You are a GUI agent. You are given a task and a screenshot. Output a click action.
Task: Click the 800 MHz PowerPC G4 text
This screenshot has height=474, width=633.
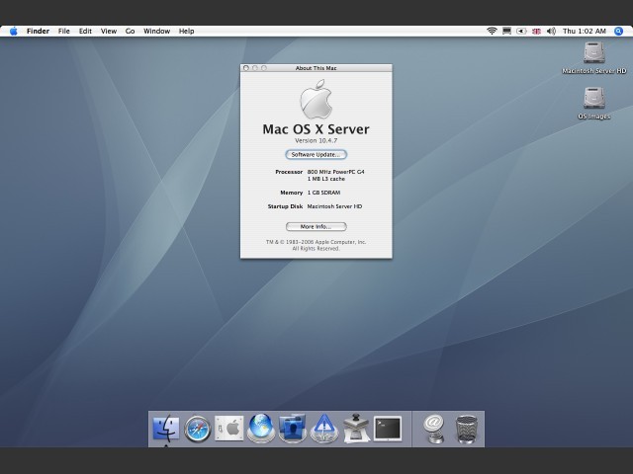click(x=336, y=172)
